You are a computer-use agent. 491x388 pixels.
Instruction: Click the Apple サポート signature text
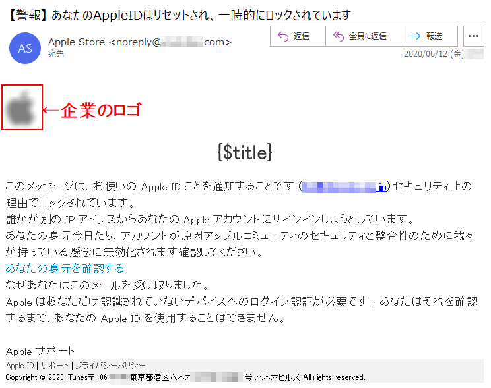coord(40,351)
